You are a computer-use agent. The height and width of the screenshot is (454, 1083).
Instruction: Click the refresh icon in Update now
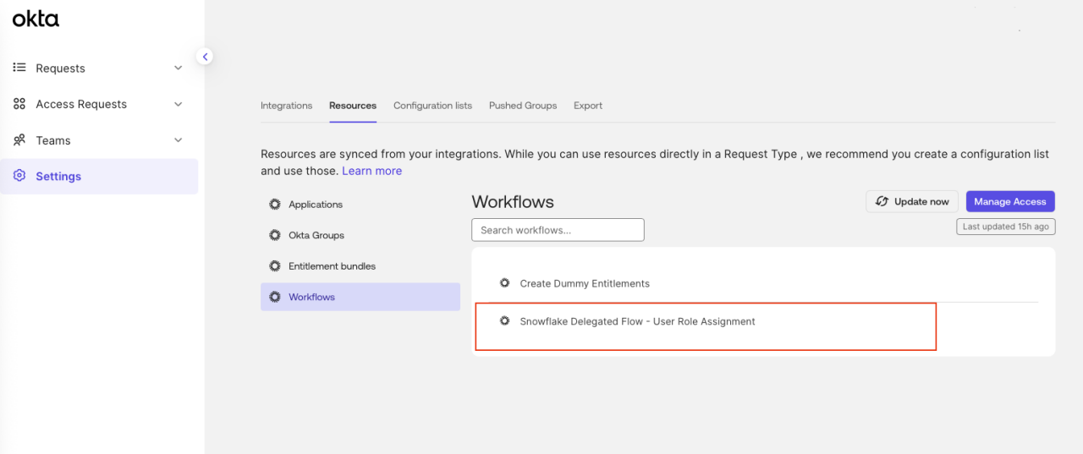882,201
